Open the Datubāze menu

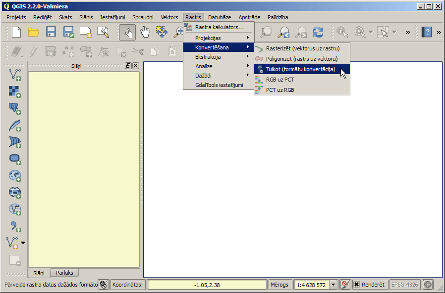(220, 17)
